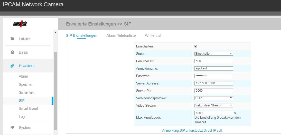281x135 pixels.
Task: Select the SIP Eionstellungen tab
Action: pyautogui.click(x=82, y=35)
